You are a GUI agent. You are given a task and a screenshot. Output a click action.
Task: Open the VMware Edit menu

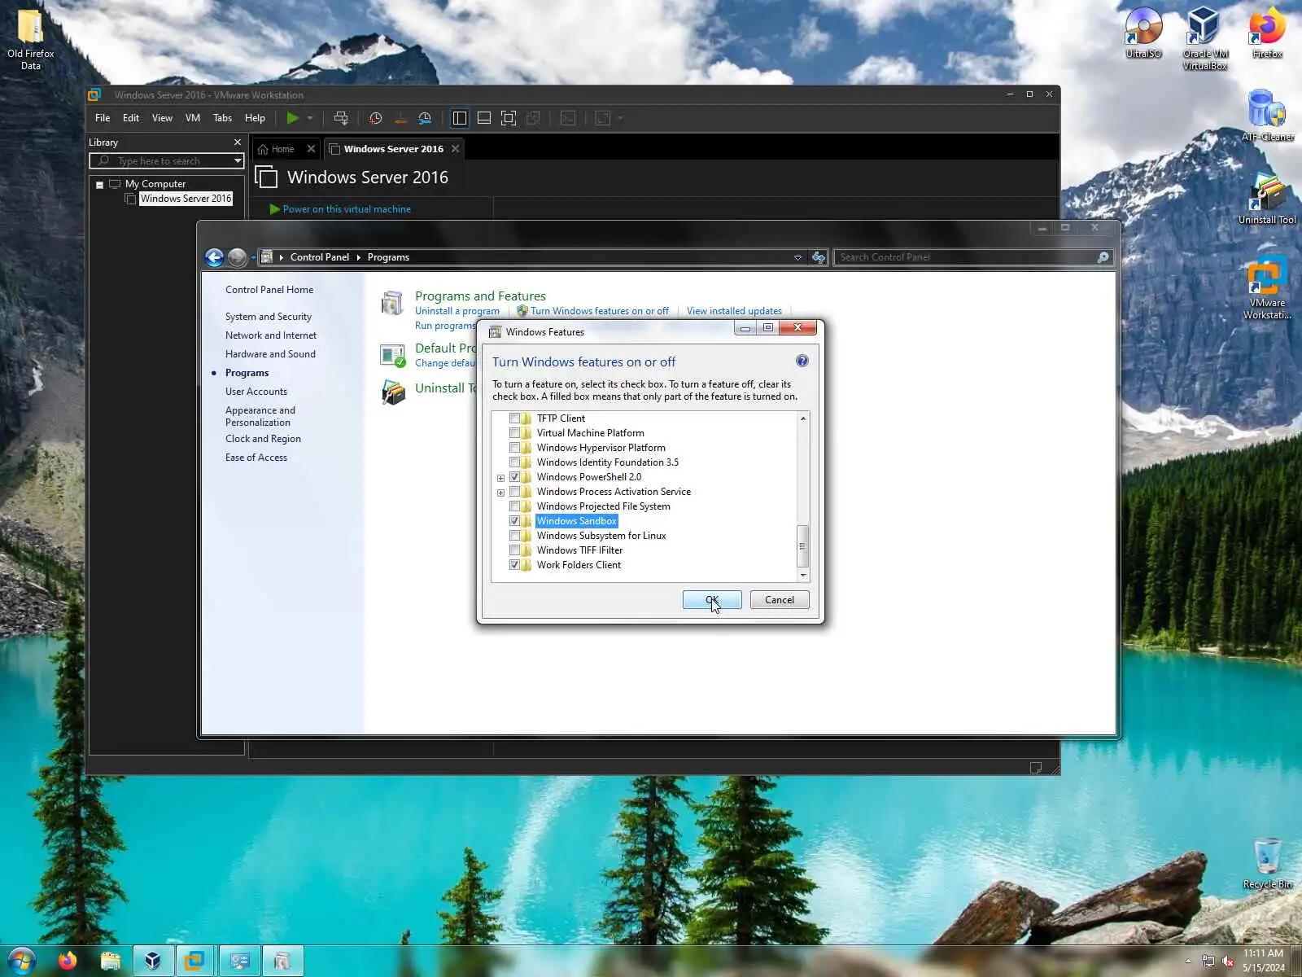pos(131,118)
